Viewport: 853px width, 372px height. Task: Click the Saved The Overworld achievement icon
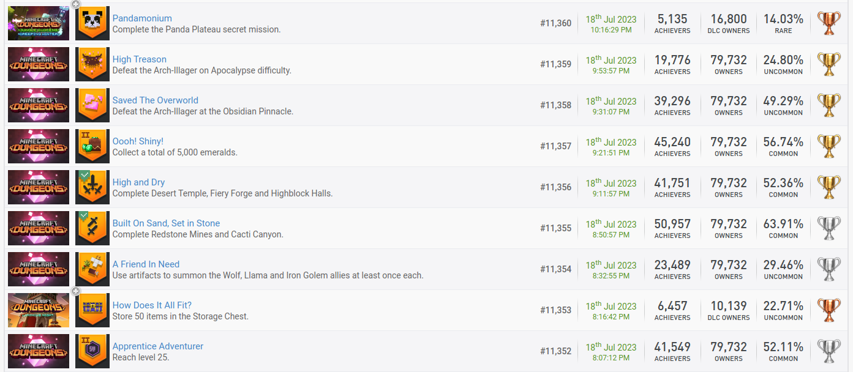[92, 105]
